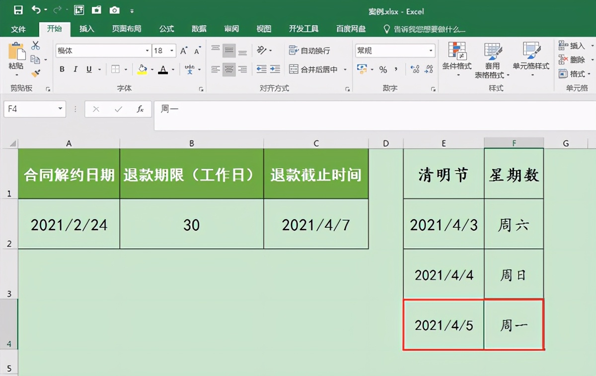
Task: Open the font size dropdown showing 18
Action: click(172, 51)
